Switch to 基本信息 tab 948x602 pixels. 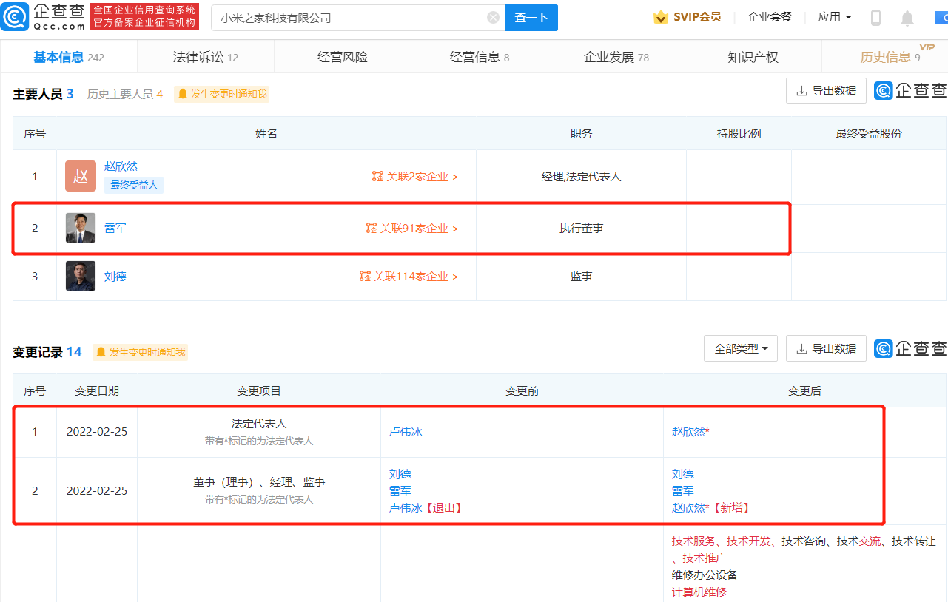pyautogui.click(x=69, y=57)
